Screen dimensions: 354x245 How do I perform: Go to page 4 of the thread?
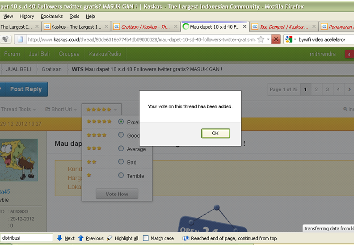(x=338, y=89)
